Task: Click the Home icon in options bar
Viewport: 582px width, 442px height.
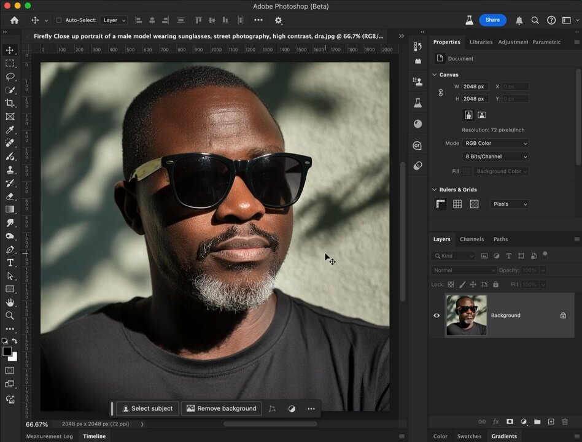Action: point(14,20)
